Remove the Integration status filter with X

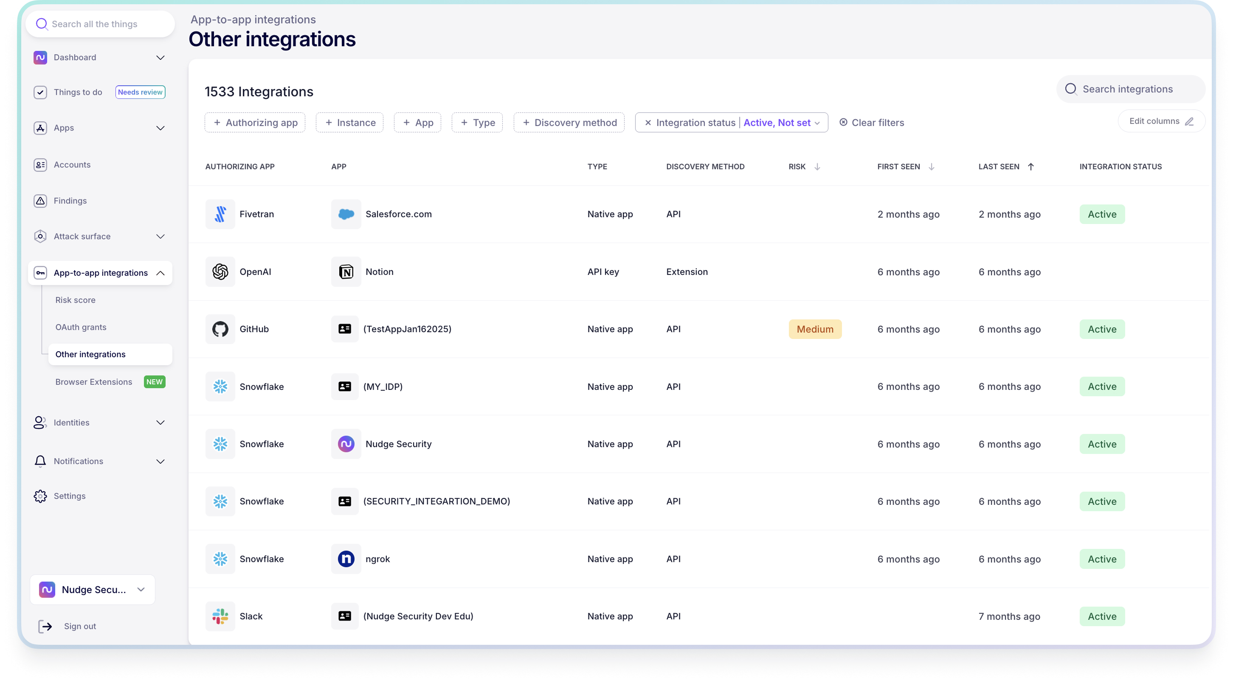(x=647, y=123)
